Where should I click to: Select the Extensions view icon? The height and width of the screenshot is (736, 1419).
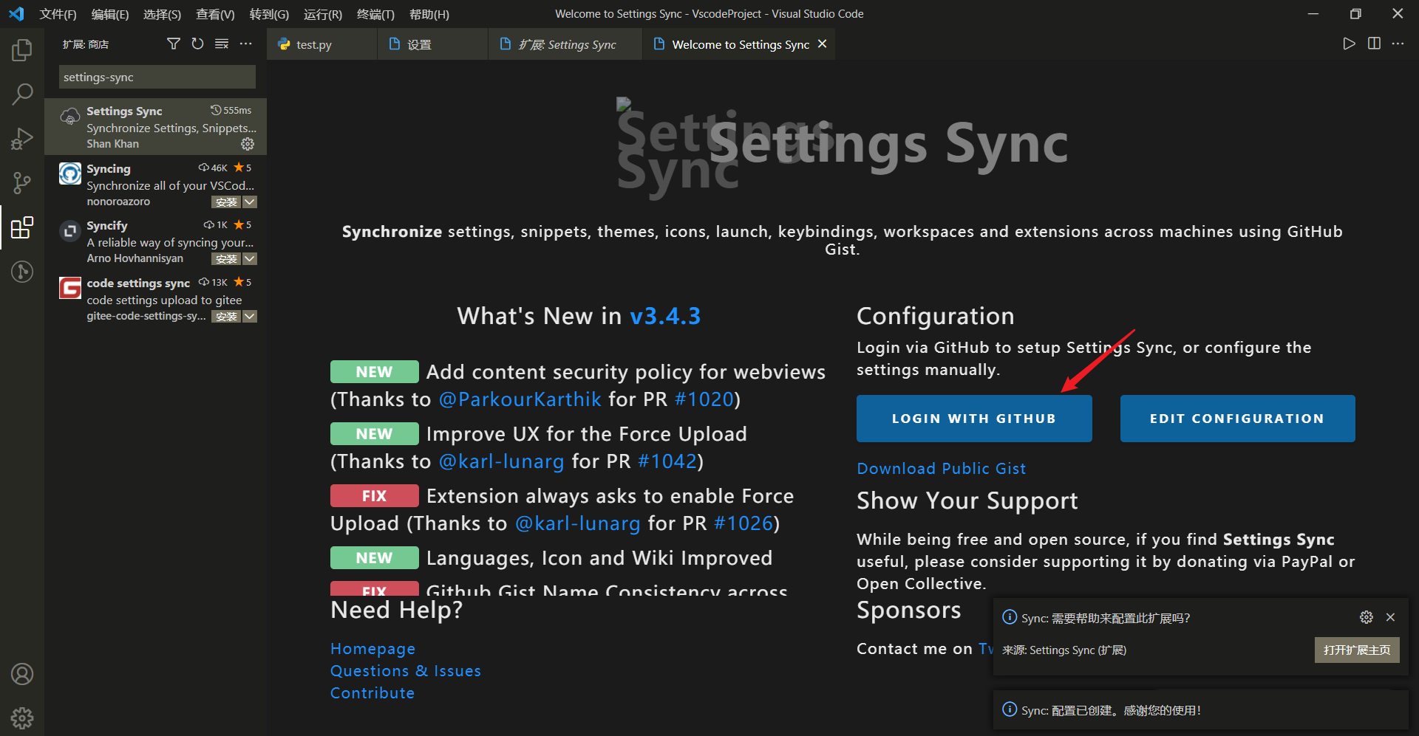[22, 227]
